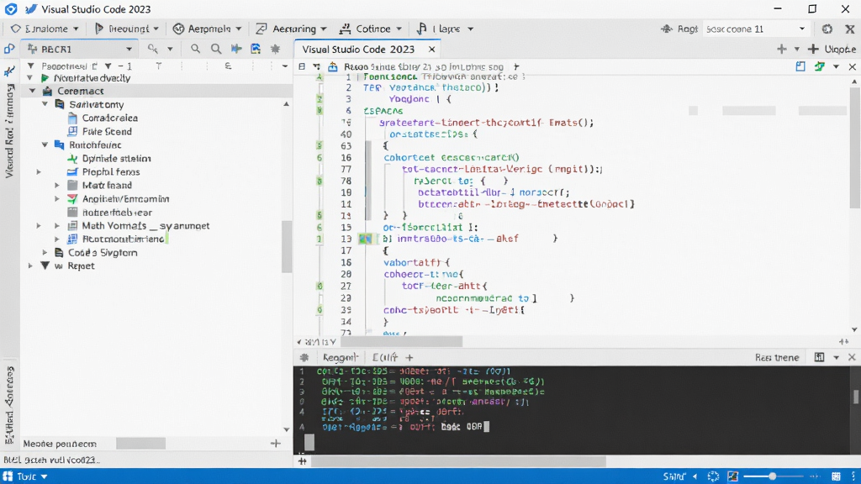
Task: Expand the Matr feand node
Action: tap(56, 186)
